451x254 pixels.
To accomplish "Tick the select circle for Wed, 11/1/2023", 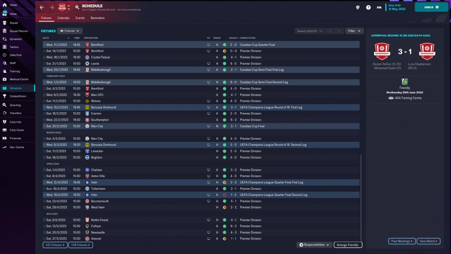I will [x=44, y=45].
